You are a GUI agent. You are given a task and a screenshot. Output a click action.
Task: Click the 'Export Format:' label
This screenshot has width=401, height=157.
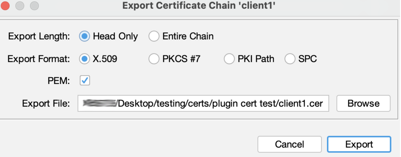tap(39, 59)
